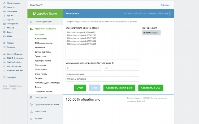Screen dimensions: 199x124
Task: Click the Профили пользователей icon
Action: (x=31, y=104)
